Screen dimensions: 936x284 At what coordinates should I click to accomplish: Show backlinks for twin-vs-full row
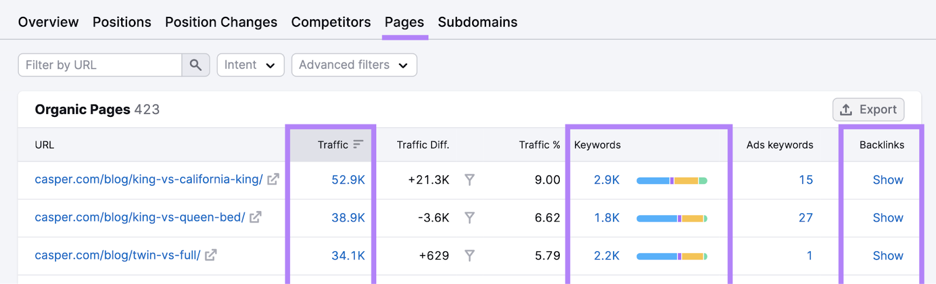point(888,256)
